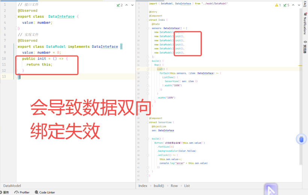The height and width of the screenshot is (195, 308).
Task: Click the '@Observed' annotation on line 2
Action: [x=27, y=11]
